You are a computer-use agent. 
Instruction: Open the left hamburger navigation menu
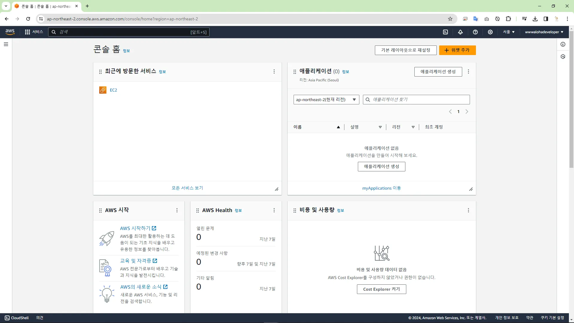pos(6,44)
